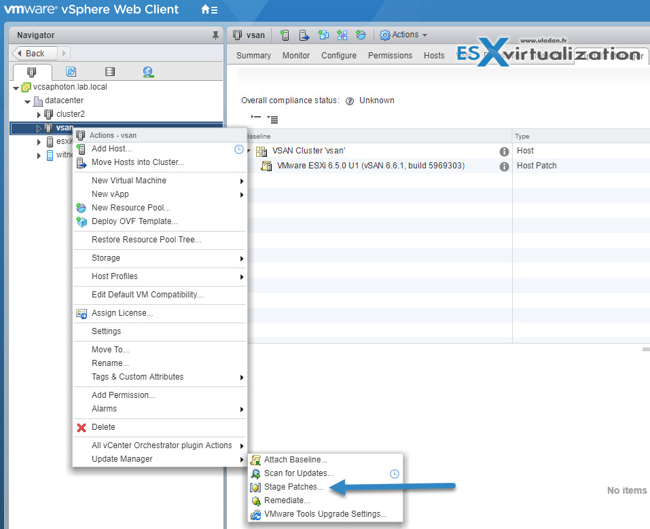Viewport: 650px width, 529px height.
Task: Click the Update Manager menu entry
Action: pyautogui.click(x=160, y=459)
